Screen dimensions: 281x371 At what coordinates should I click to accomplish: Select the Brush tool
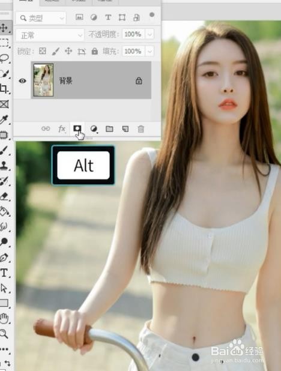pos(4,150)
